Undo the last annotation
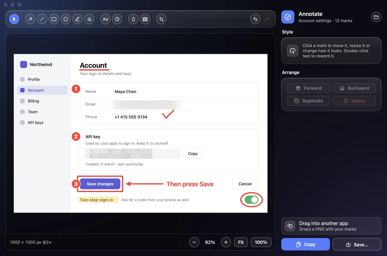 [255, 19]
